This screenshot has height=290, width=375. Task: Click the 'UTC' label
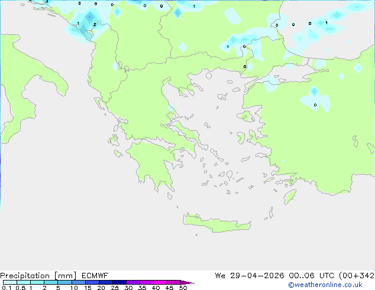pos(327,276)
